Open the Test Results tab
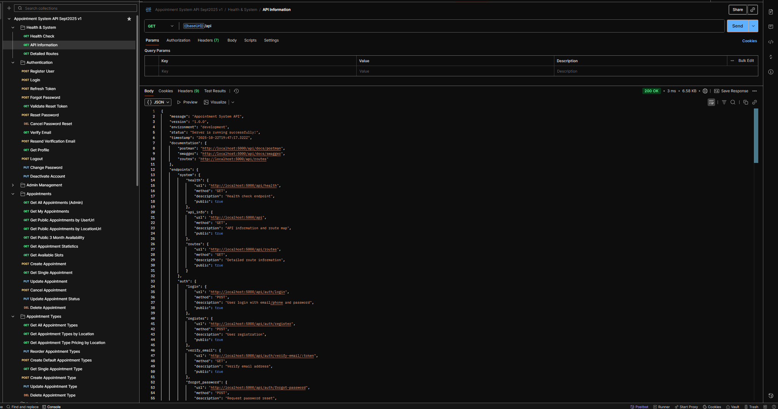The width and height of the screenshot is (778, 409). tap(215, 91)
